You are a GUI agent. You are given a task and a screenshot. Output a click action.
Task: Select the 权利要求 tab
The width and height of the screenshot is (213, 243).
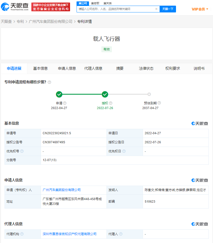(173, 68)
